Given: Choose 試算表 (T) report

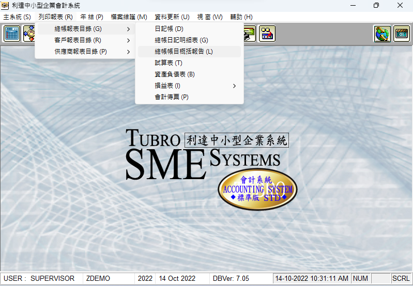Looking at the screenshot, I should (x=189, y=63).
